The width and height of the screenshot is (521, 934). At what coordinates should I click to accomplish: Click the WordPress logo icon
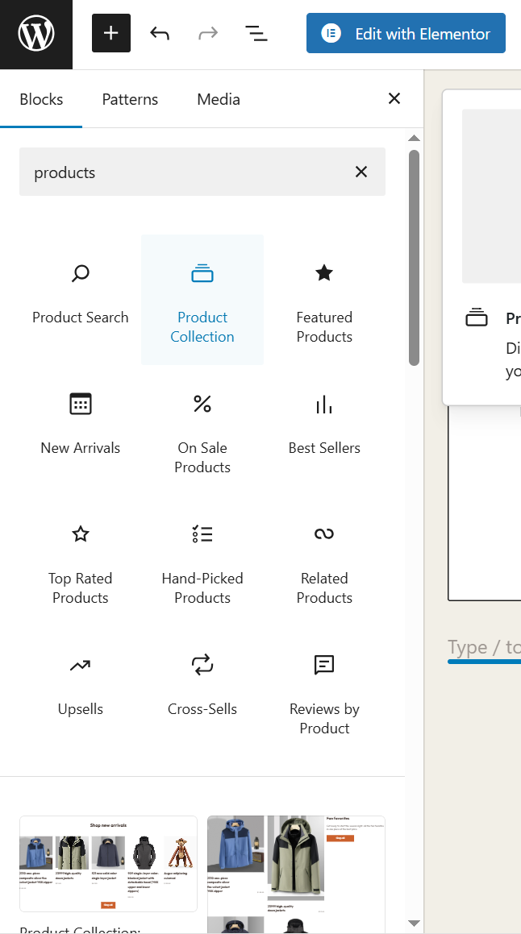point(36,34)
